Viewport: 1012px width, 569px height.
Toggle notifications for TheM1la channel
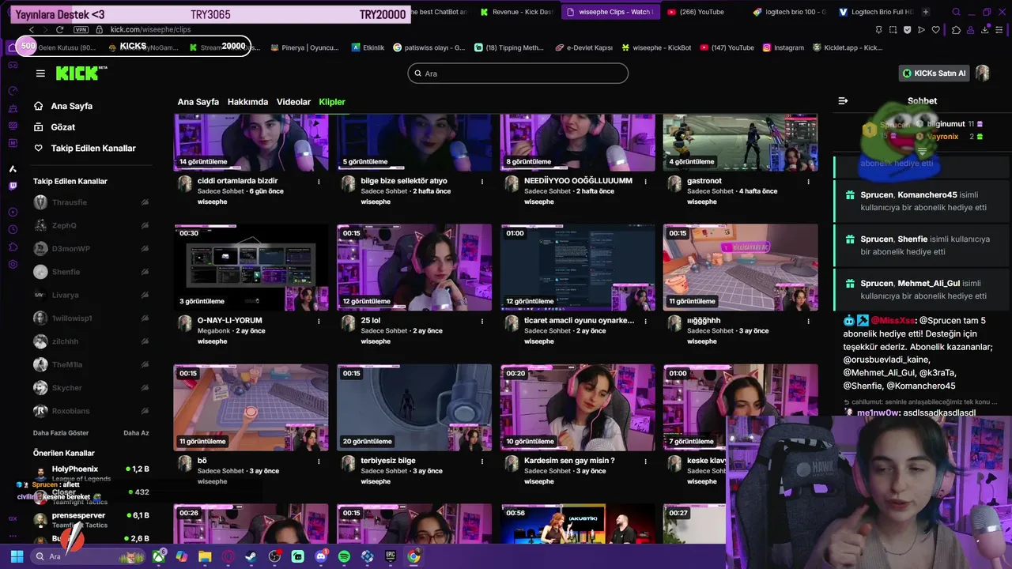tap(145, 365)
